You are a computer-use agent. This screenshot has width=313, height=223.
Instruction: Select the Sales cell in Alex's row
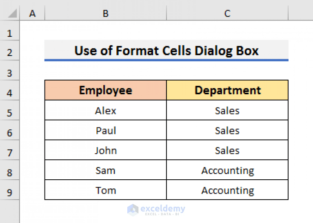(227, 110)
